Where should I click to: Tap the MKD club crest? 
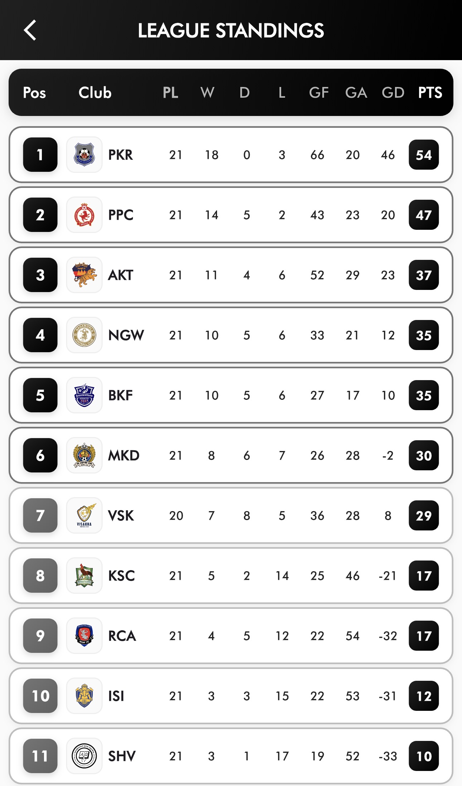point(84,455)
